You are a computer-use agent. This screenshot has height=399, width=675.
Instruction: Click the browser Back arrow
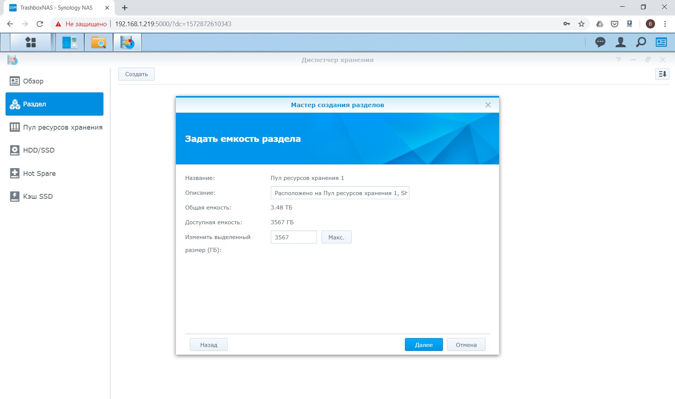(10, 24)
